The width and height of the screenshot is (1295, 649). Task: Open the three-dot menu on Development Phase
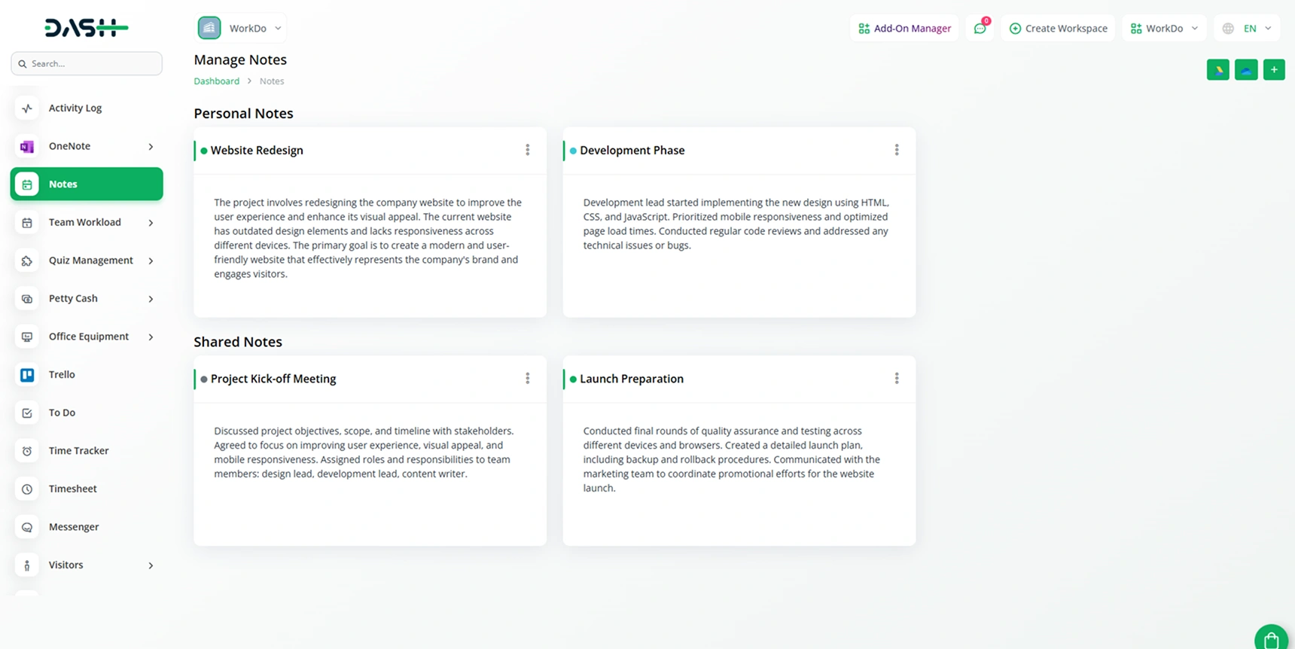point(896,151)
